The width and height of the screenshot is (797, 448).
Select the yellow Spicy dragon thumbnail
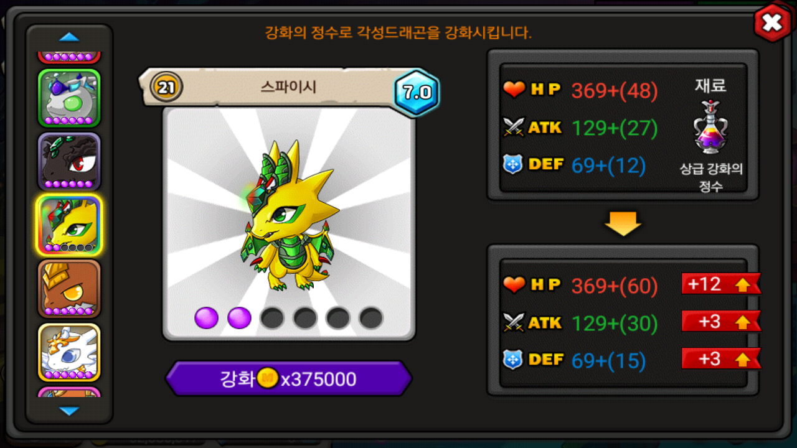(x=69, y=225)
